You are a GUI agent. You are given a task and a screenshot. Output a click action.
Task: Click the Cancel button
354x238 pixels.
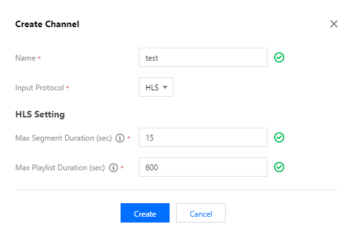(x=201, y=213)
